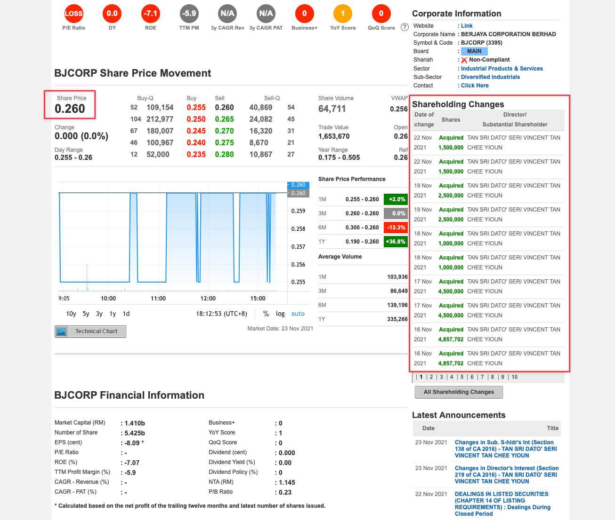Click best buy price 0.255
This screenshot has height=520, width=615.
click(x=196, y=108)
